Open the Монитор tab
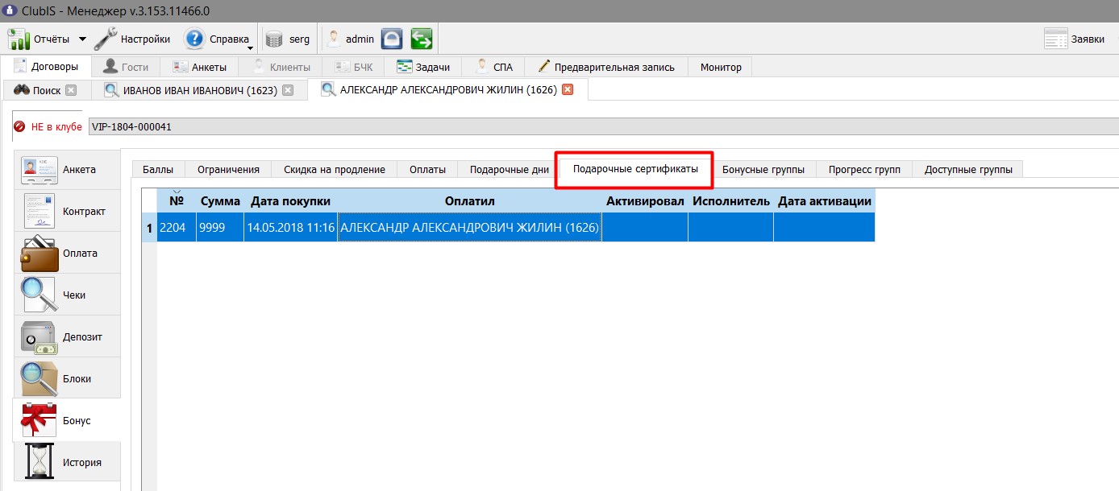This screenshot has height=491, width=1119. coord(721,67)
